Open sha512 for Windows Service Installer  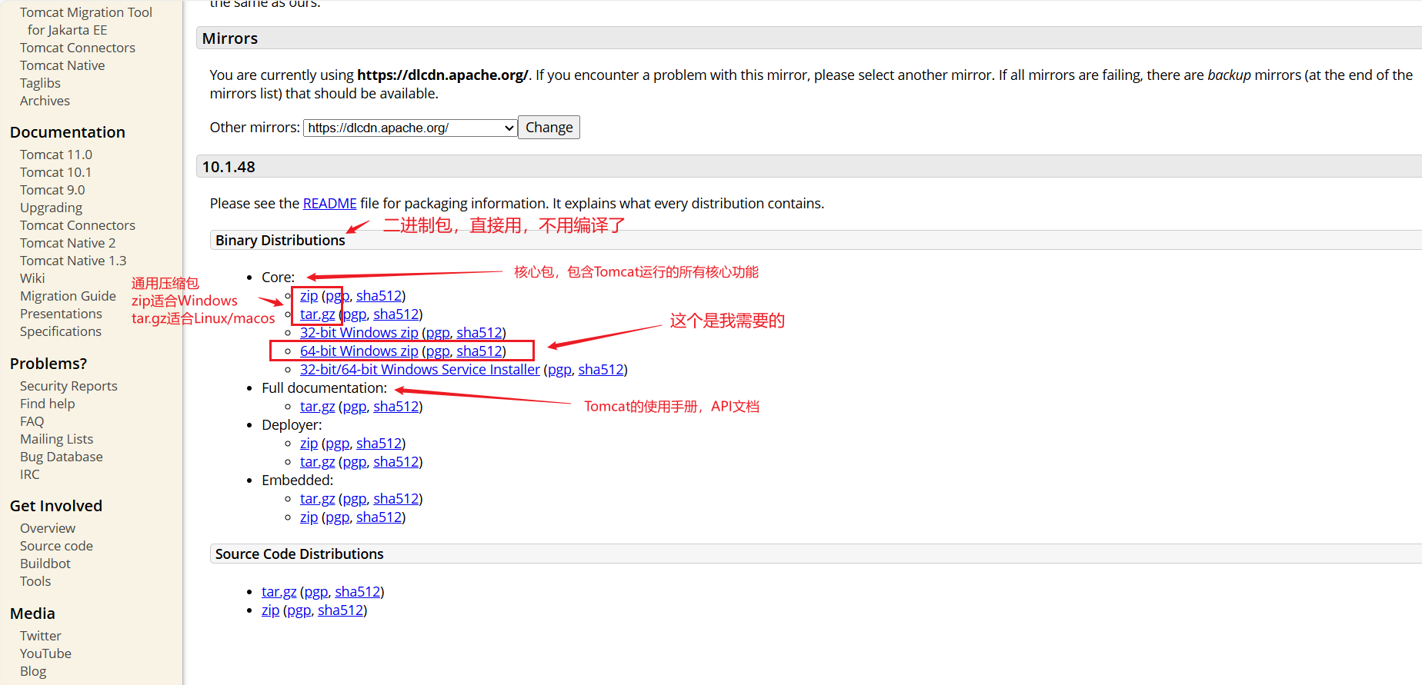tap(601, 370)
